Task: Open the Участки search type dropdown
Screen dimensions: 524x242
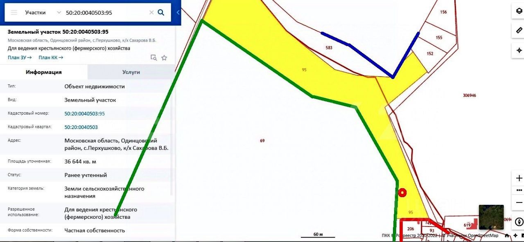Action: 43,13
